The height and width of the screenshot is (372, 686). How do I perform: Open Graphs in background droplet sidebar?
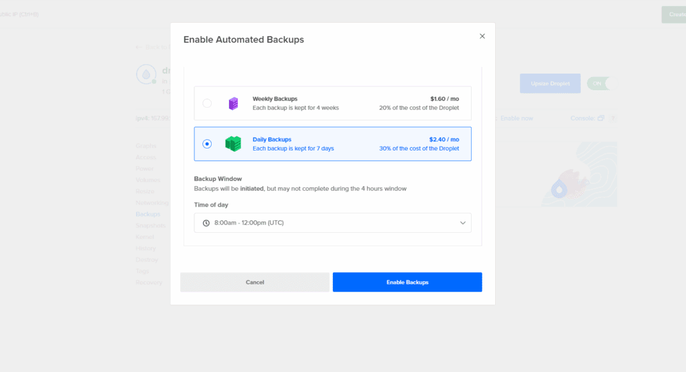click(145, 146)
